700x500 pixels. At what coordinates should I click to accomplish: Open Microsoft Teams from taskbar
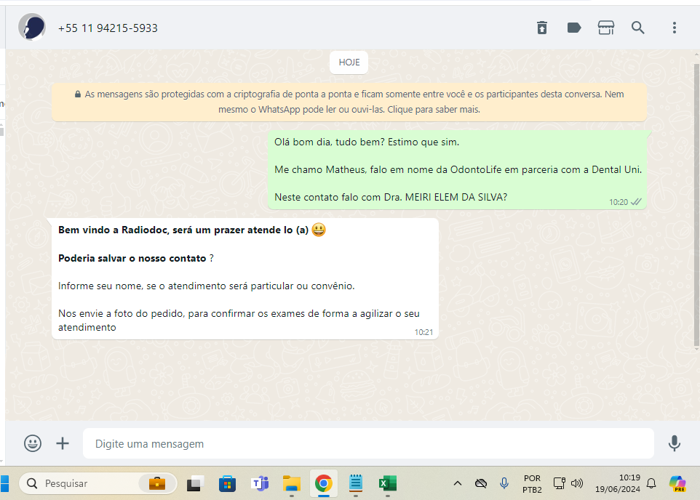pos(260,483)
